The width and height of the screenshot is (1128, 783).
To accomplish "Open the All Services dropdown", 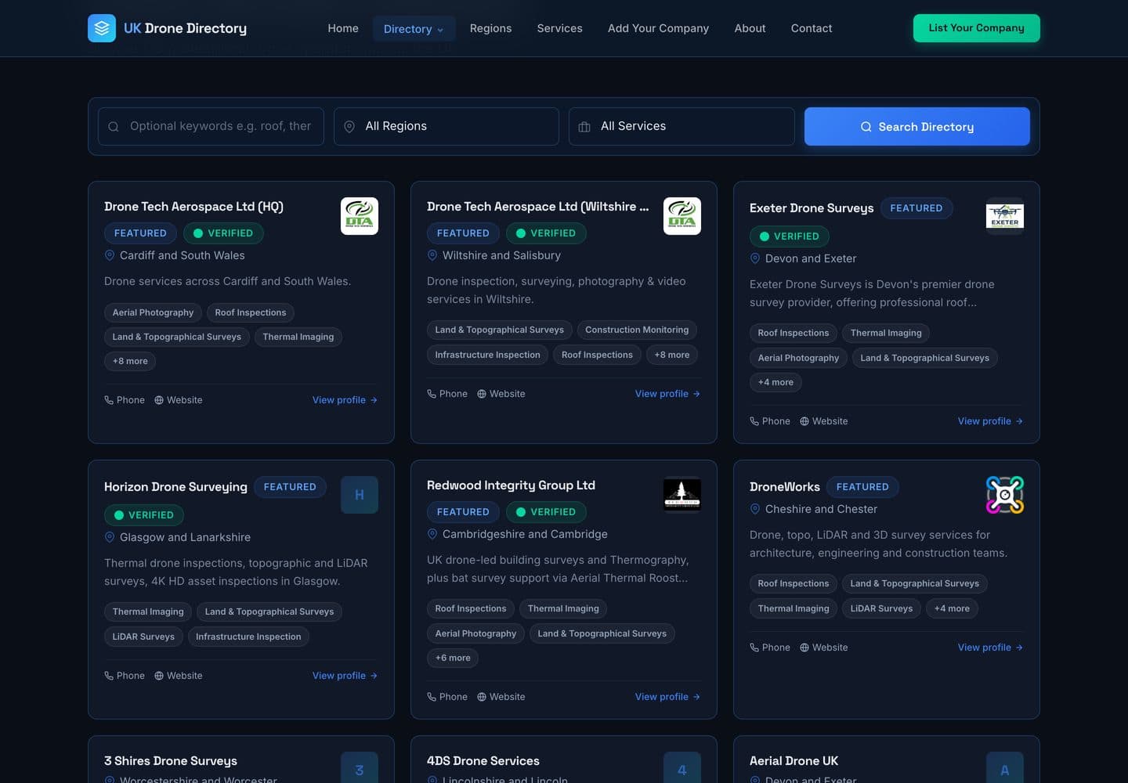I will pyautogui.click(x=681, y=126).
